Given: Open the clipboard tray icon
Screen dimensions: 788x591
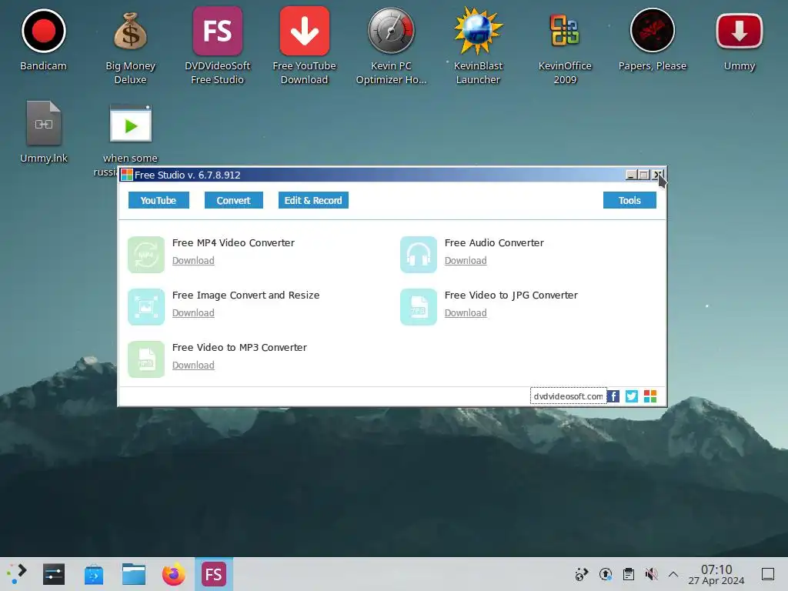Looking at the screenshot, I should [629, 574].
